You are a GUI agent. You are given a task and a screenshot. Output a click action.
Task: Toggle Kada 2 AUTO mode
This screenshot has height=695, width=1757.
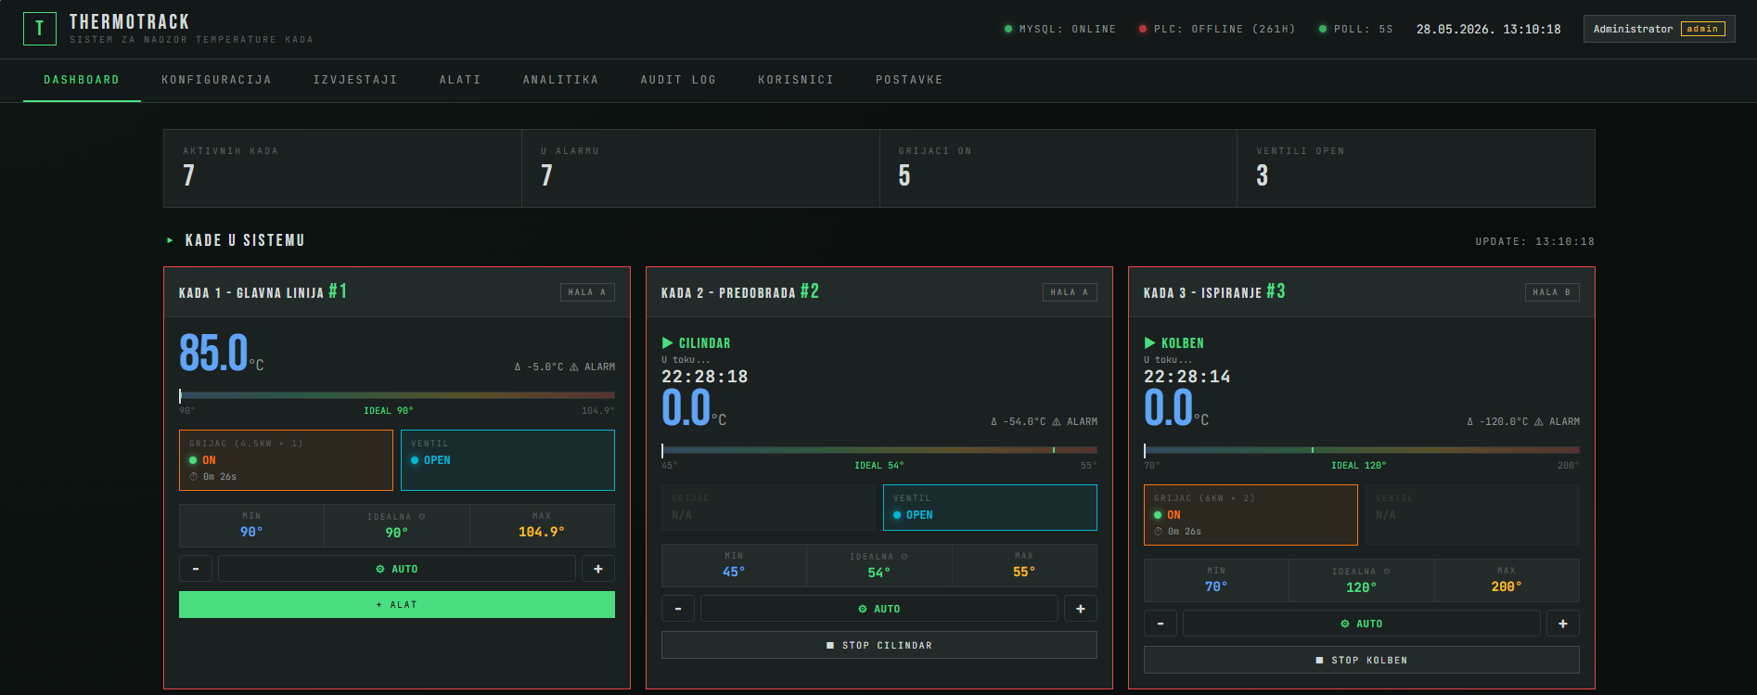(x=879, y=609)
